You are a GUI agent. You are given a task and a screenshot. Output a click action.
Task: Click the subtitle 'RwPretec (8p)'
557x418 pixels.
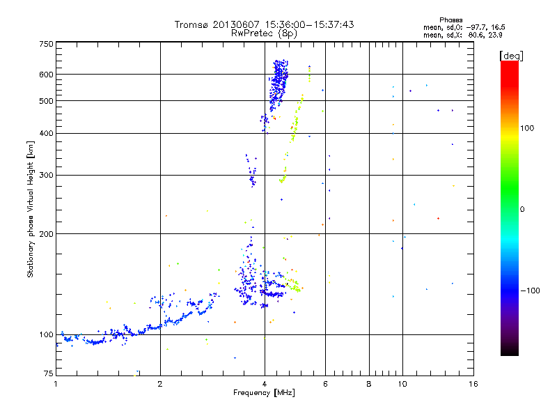[264, 33]
